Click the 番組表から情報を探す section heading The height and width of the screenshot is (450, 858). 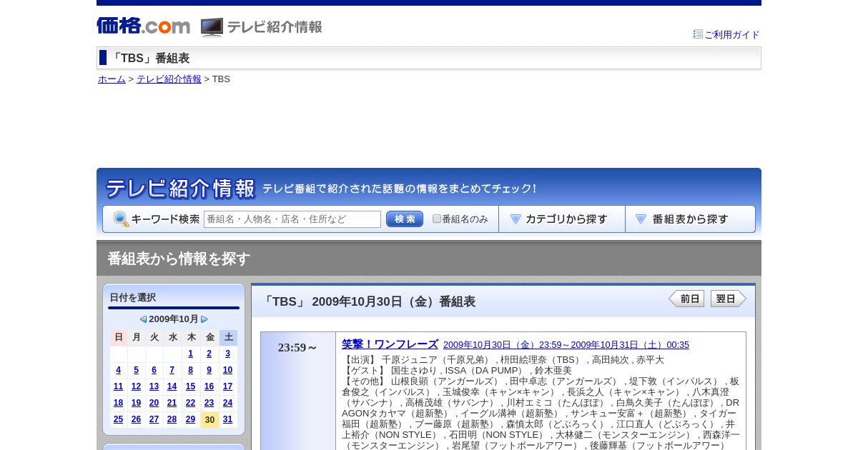pyautogui.click(x=179, y=259)
